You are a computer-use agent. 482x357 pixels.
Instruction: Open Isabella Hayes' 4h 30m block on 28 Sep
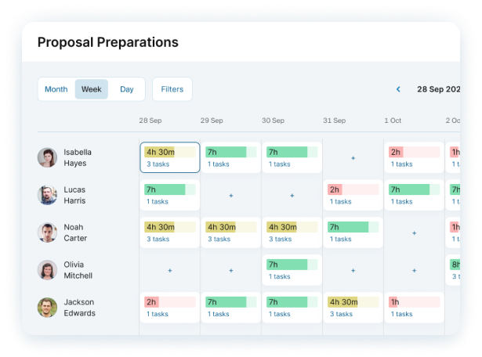(x=169, y=152)
